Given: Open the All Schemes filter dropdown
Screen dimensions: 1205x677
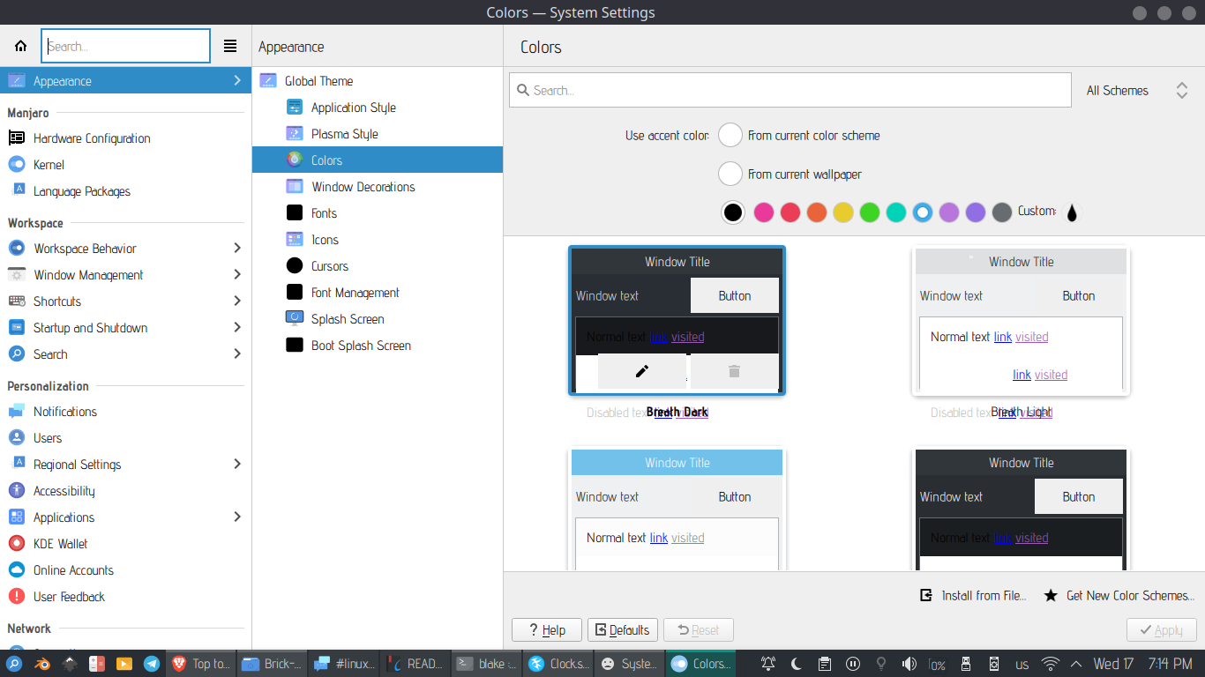Looking at the screenshot, I should [1137, 91].
